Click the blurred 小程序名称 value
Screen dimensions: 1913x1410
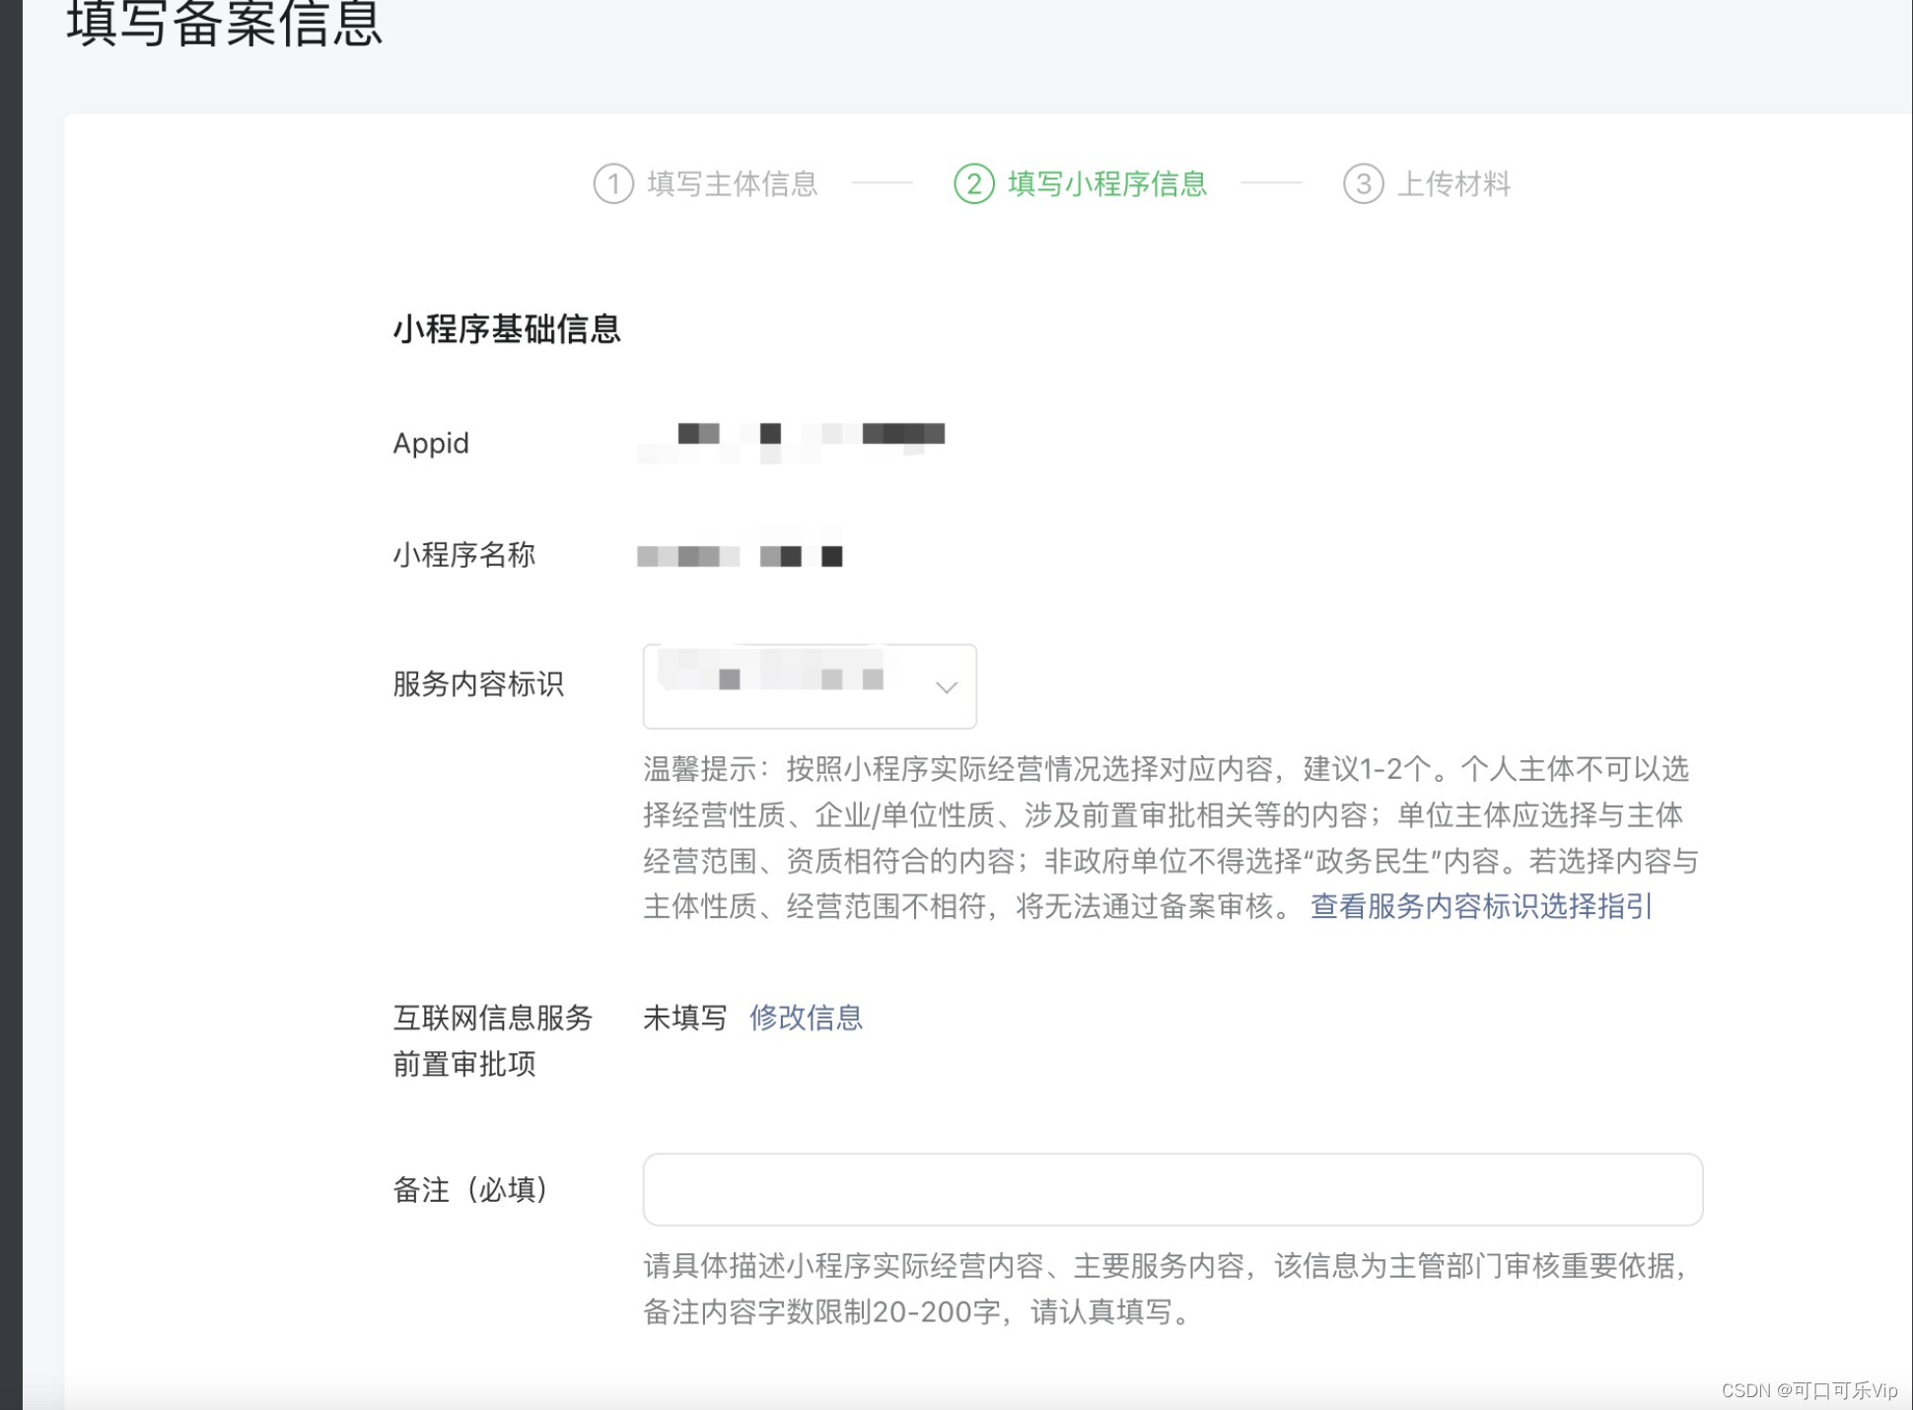tap(740, 555)
